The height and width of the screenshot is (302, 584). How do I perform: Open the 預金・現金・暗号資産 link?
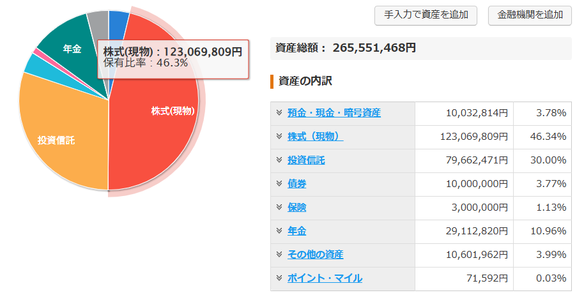click(x=334, y=113)
